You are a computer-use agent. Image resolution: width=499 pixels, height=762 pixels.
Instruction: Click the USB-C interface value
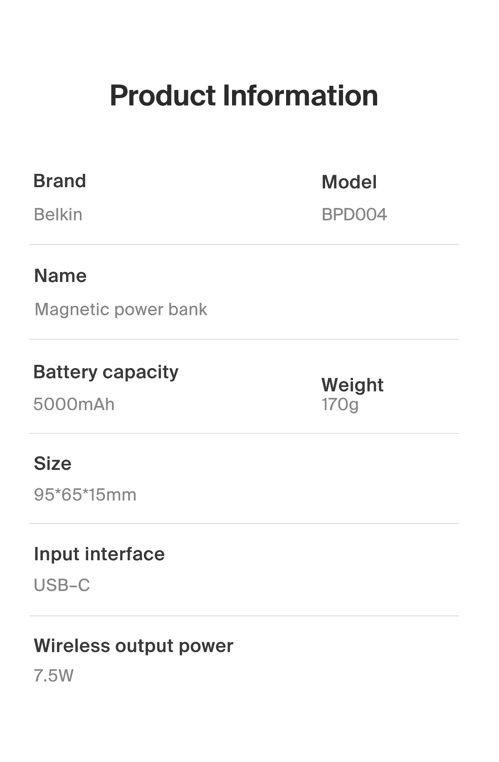pos(62,585)
